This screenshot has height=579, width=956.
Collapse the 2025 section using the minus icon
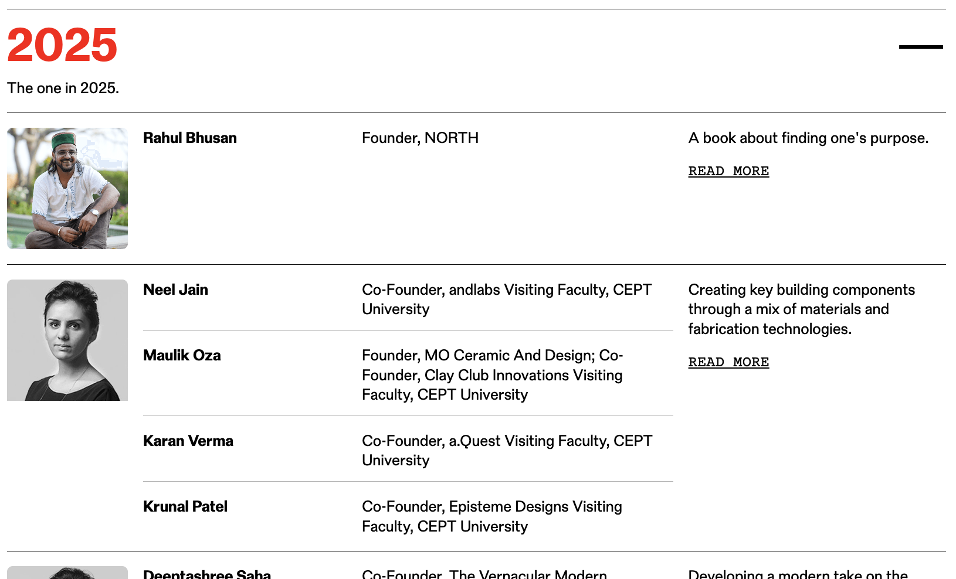coord(920,47)
